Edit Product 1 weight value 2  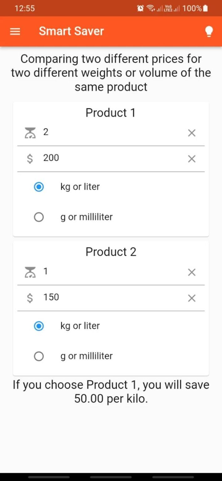110,132
